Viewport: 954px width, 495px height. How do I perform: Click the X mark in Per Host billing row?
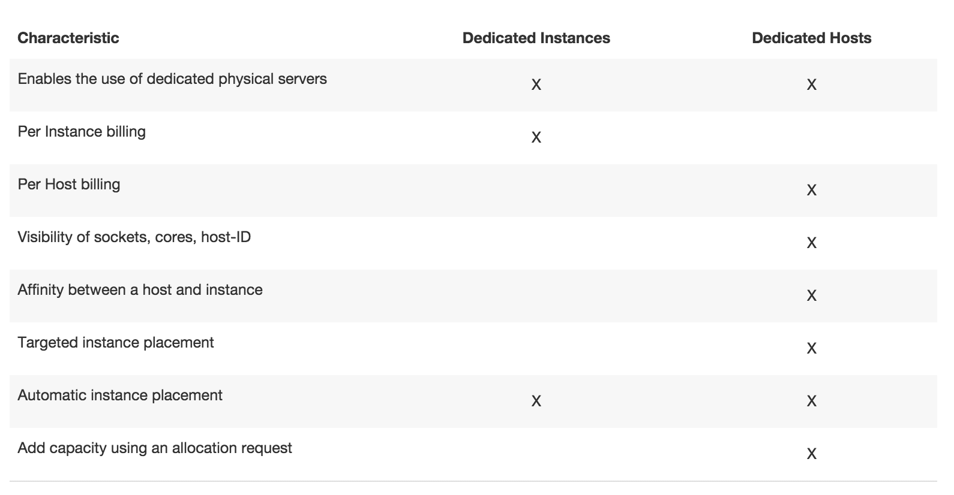coord(811,190)
